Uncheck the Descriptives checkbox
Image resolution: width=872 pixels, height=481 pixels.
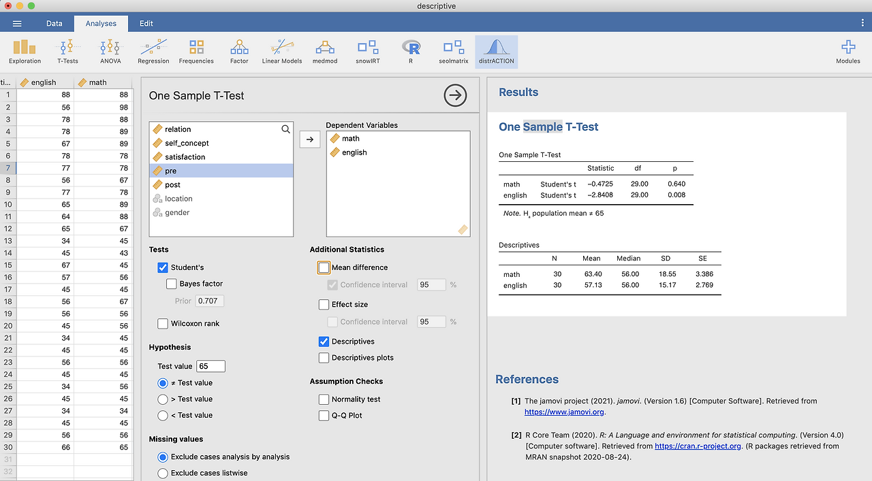[x=324, y=342]
